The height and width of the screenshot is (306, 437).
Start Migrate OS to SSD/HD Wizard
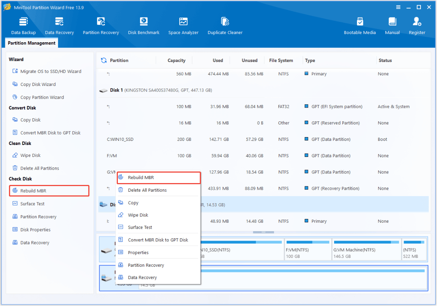pyautogui.click(x=47, y=71)
